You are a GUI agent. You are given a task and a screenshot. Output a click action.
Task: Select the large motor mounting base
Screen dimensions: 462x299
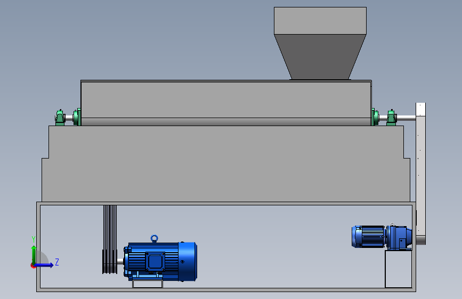(148, 284)
